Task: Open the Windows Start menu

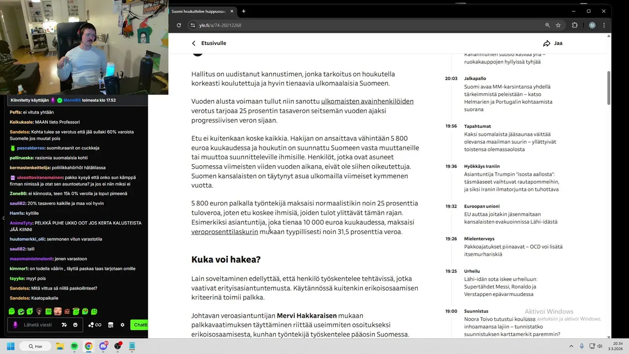Action: pos(11,346)
